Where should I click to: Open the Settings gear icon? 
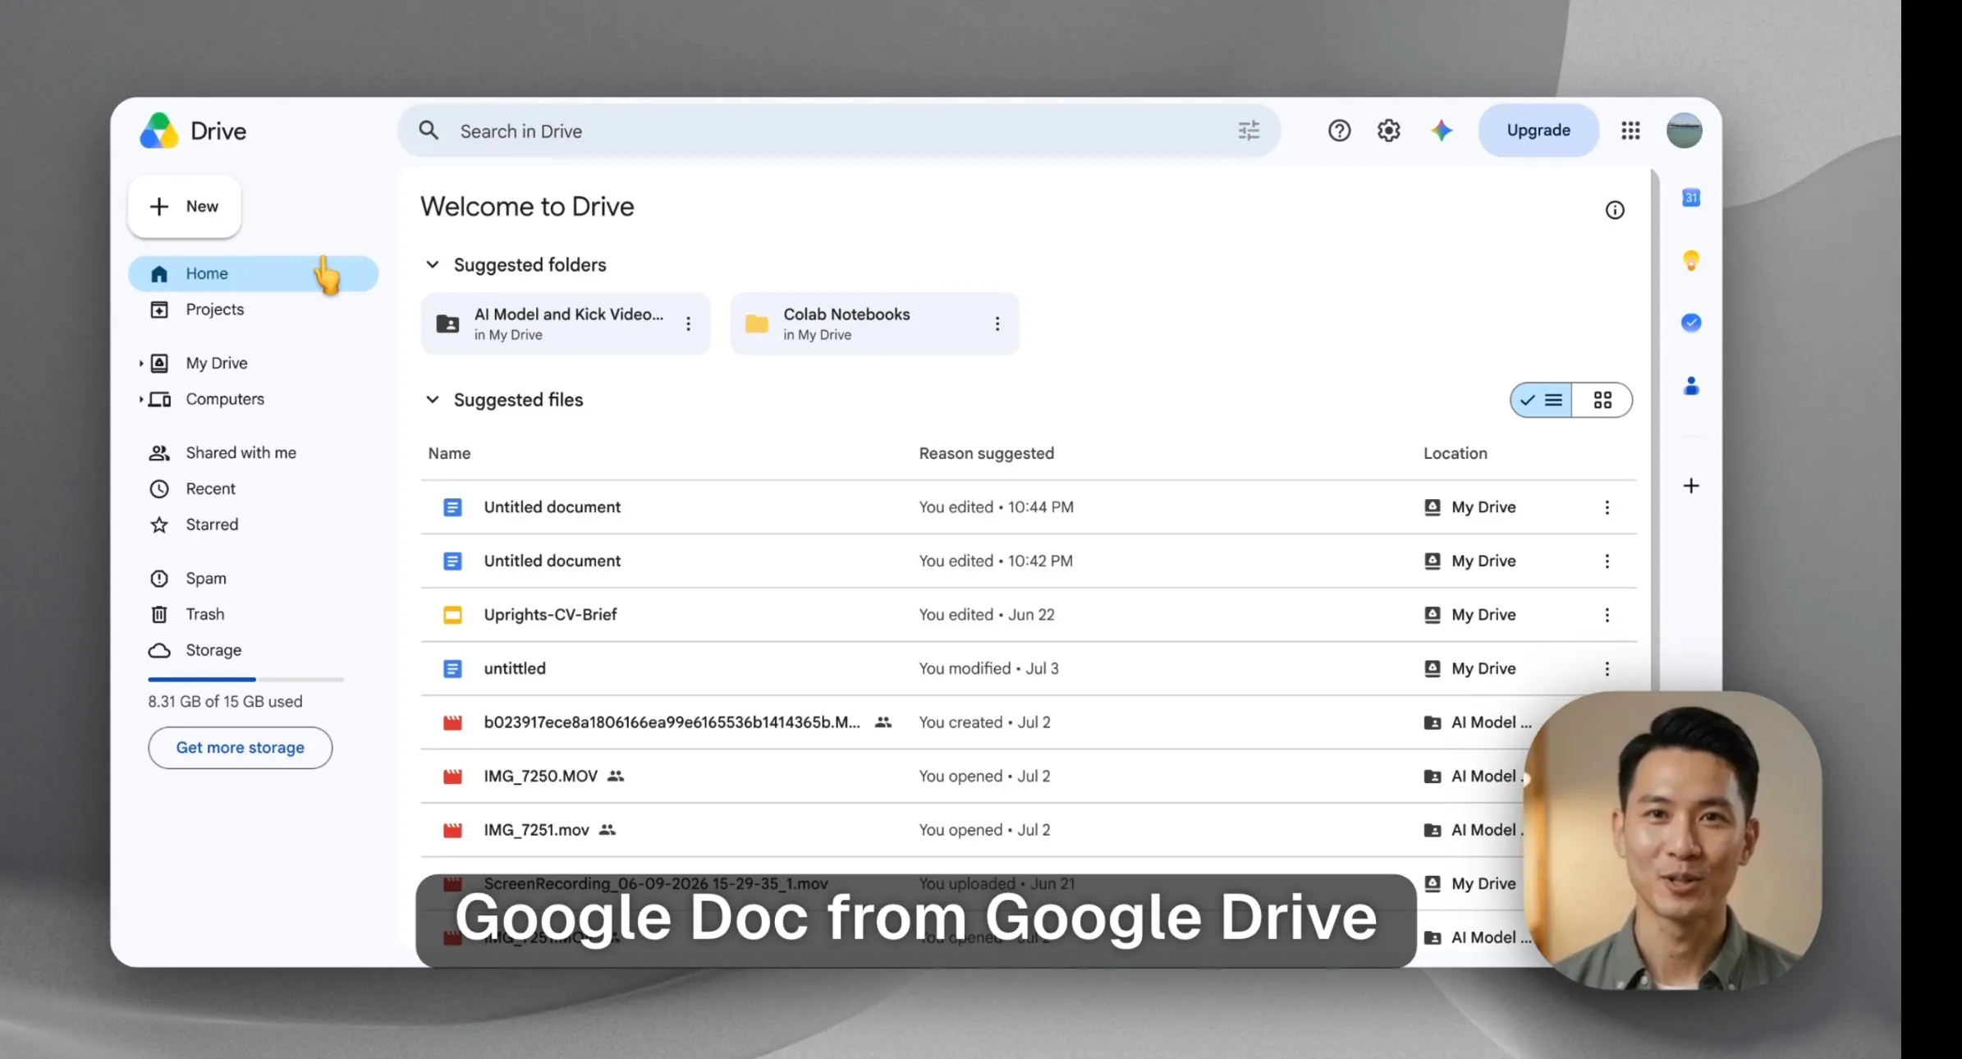coord(1388,131)
